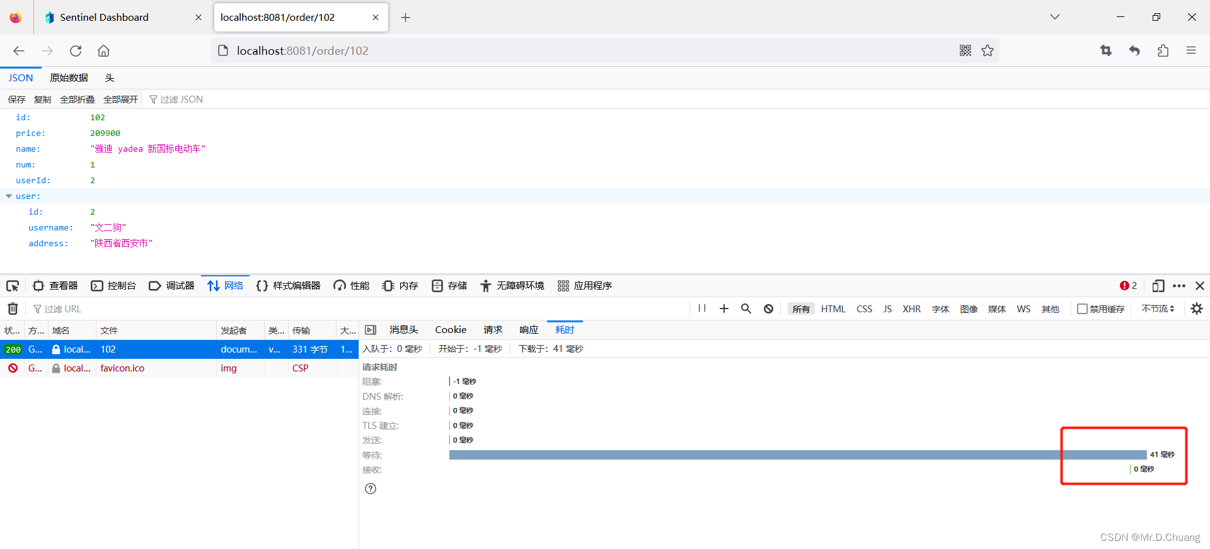Select the 102 document request row

(x=179, y=349)
